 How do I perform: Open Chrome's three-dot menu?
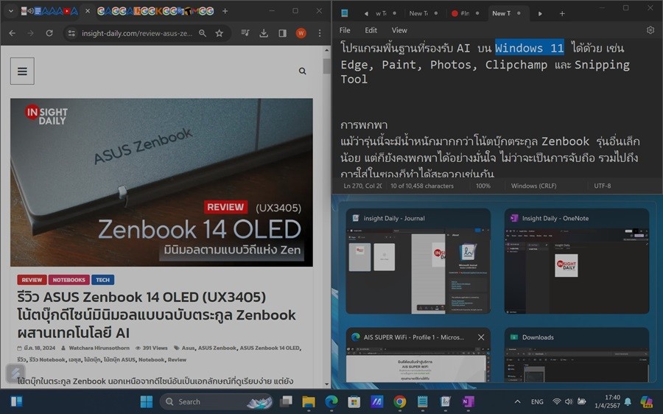pyautogui.click(x=319, y=33)
